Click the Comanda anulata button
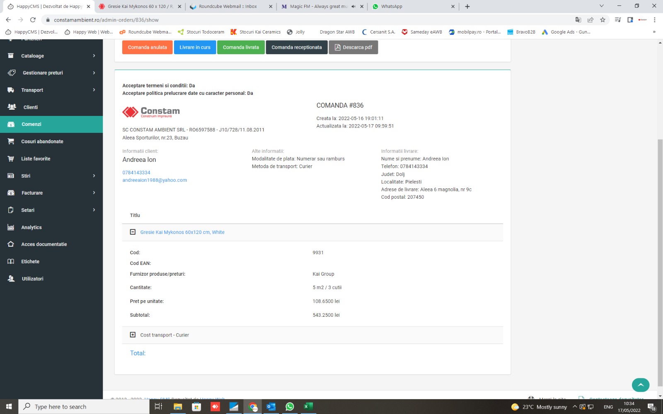The height and width of the screenshot is (414, 663). (x=147, y=47)
